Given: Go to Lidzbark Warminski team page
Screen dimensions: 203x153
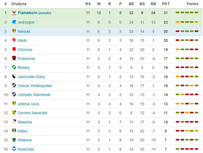Looking at the screenshot, I should point(34,95).
